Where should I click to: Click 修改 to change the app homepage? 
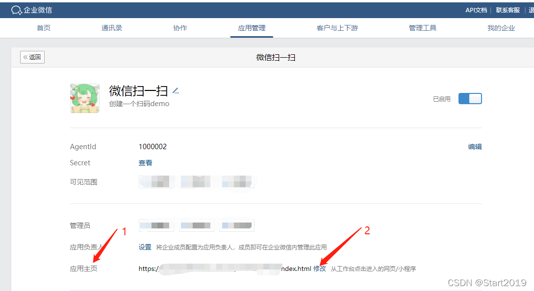point(319,269)
